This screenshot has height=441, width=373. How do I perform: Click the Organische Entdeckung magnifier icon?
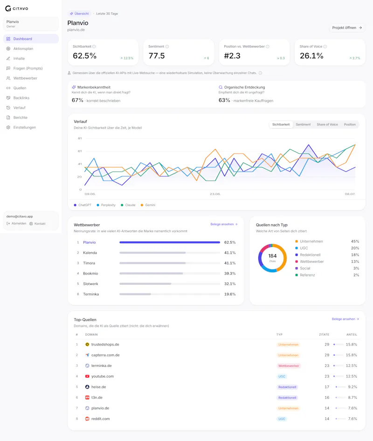click(x=221, y=87)
